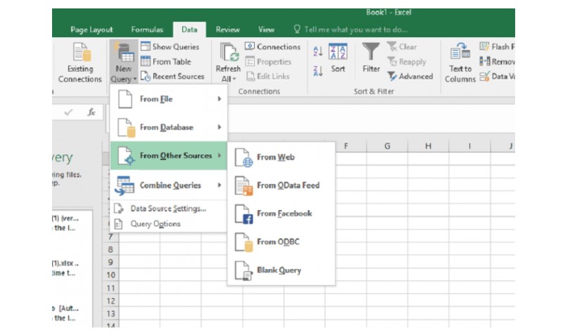Open the Connections icon in ribbon

pos(250,46)
